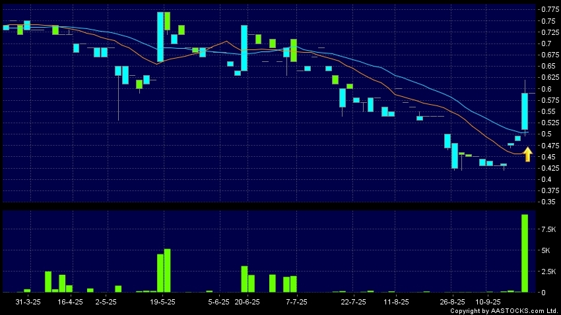
Task: Select the 0.75 price axis label
Action: [x=548, y=21]
